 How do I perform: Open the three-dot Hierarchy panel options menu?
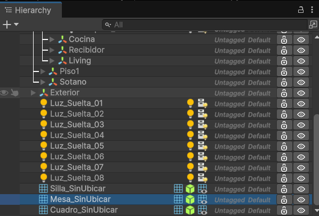point(312,10)
